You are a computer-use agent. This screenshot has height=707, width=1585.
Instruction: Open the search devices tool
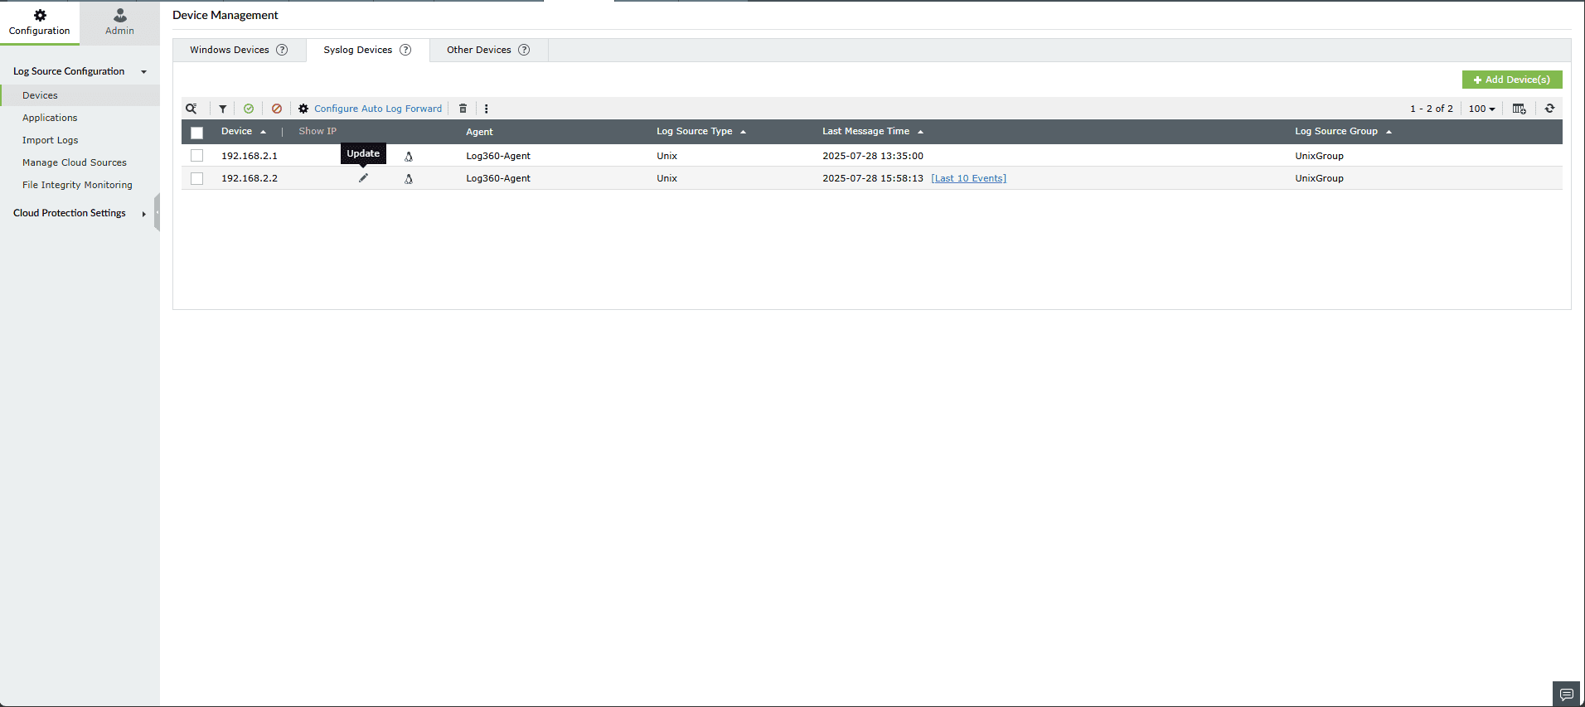pos(191,109)
